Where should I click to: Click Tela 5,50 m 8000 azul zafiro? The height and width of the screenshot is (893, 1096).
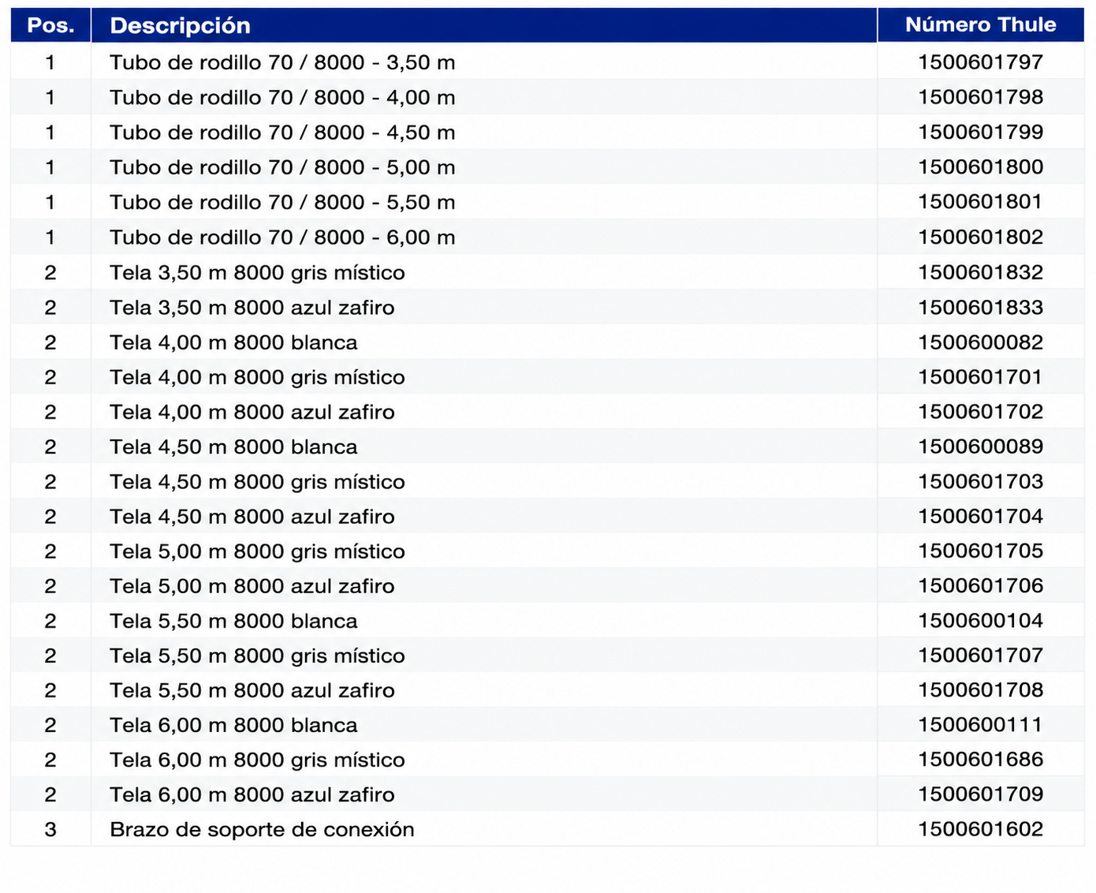[x=252, y=690]
